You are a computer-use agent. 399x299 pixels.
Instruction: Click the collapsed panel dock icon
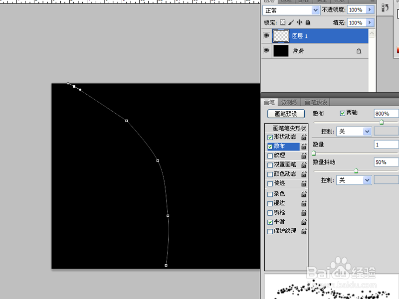pyautogui.click(x=385, y=7)
